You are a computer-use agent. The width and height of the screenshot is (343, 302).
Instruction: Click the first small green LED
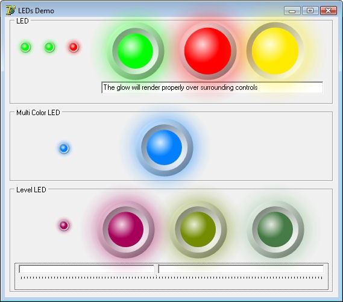coord(25,47)
